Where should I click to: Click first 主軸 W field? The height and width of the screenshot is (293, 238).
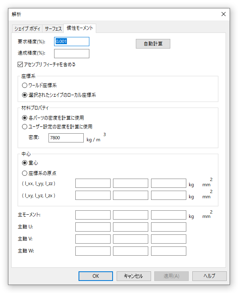click(93, 251)
